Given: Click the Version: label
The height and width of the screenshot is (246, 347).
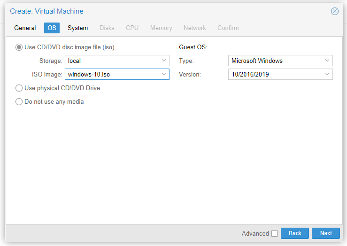Looking at the screenshot, I should (190, 74).
